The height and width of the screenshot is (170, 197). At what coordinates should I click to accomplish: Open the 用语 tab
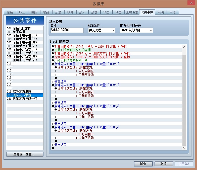pos(173,12)
